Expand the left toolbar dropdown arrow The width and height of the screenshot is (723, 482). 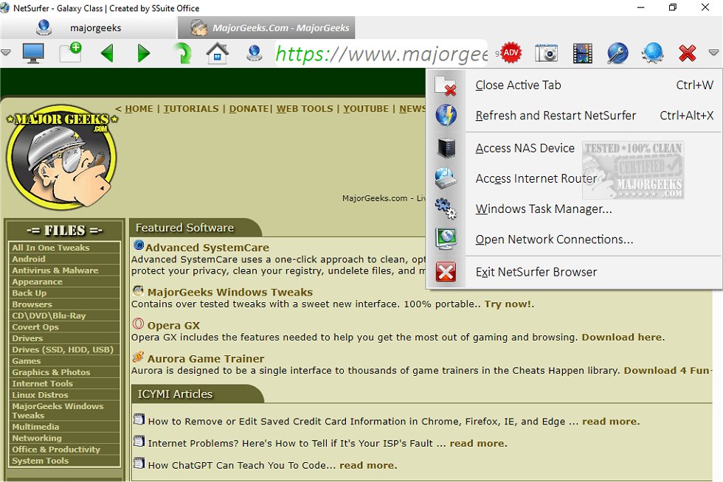pos(6,52)
